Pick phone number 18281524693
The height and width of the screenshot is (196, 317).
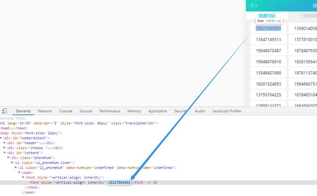pyautogui.click(x=268, y=84)
